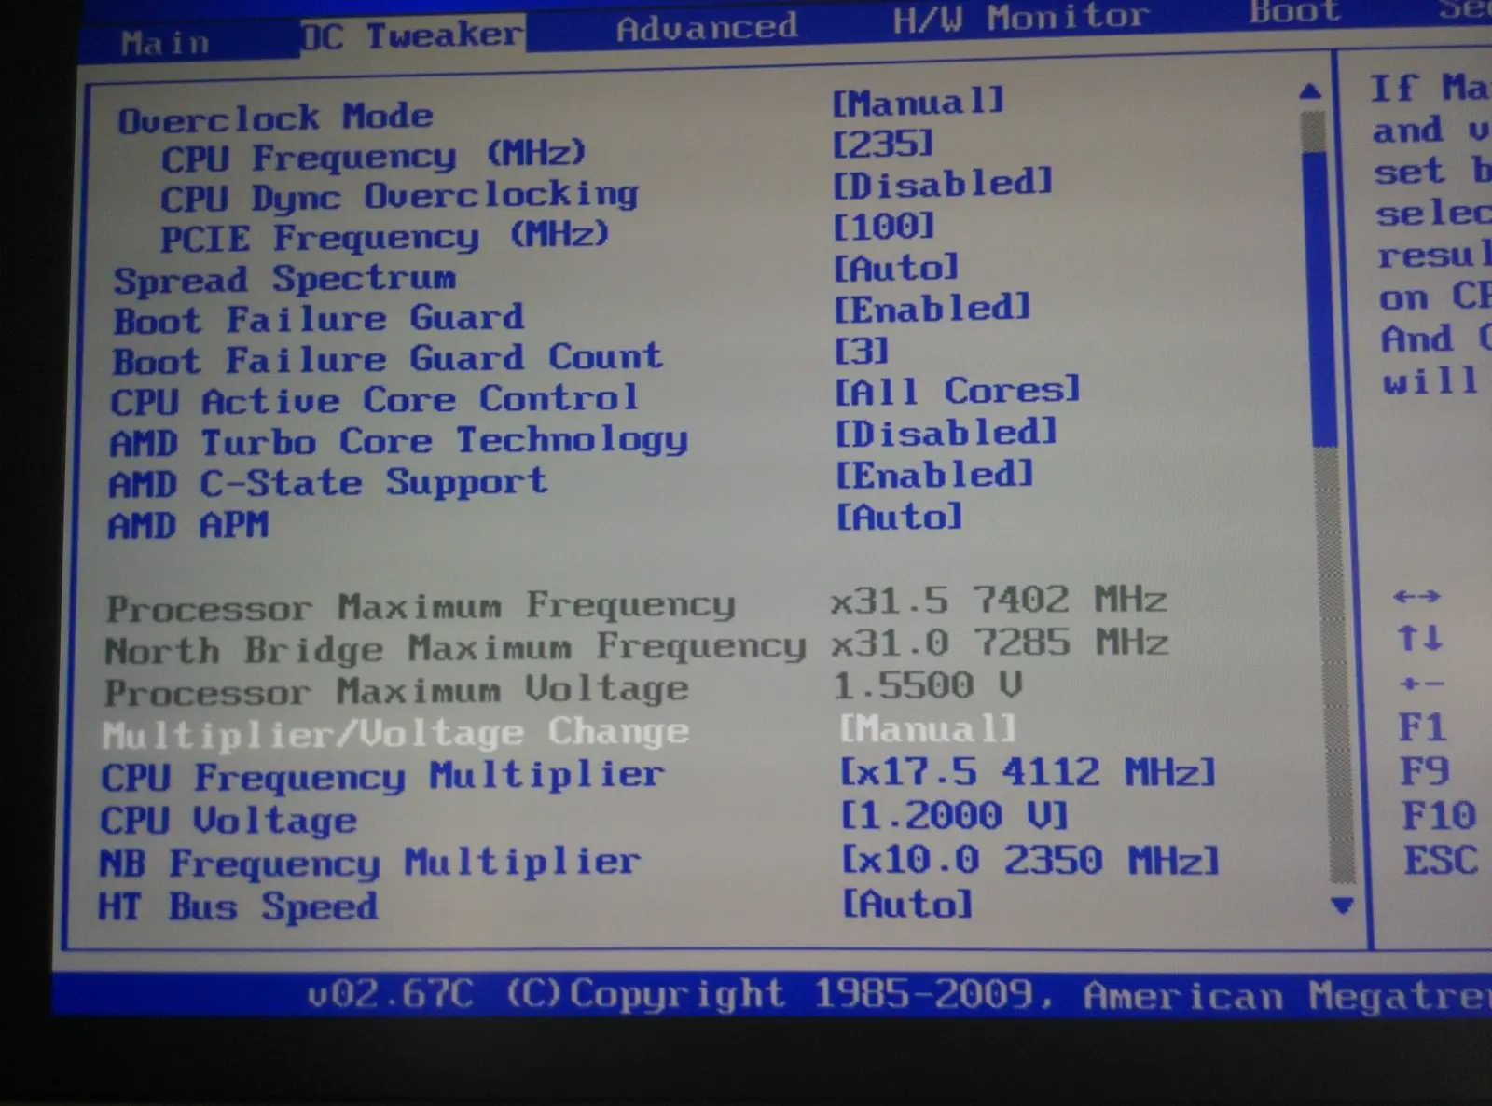Viewport: 1492px width, 1106px height.
Task: Select CPU Active Core Control setting
Action: point(375,400)
